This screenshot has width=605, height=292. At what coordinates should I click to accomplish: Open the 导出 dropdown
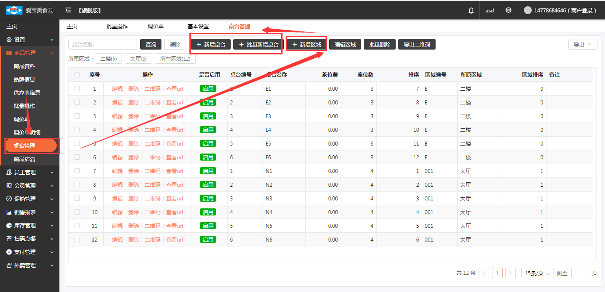[582, 44]
